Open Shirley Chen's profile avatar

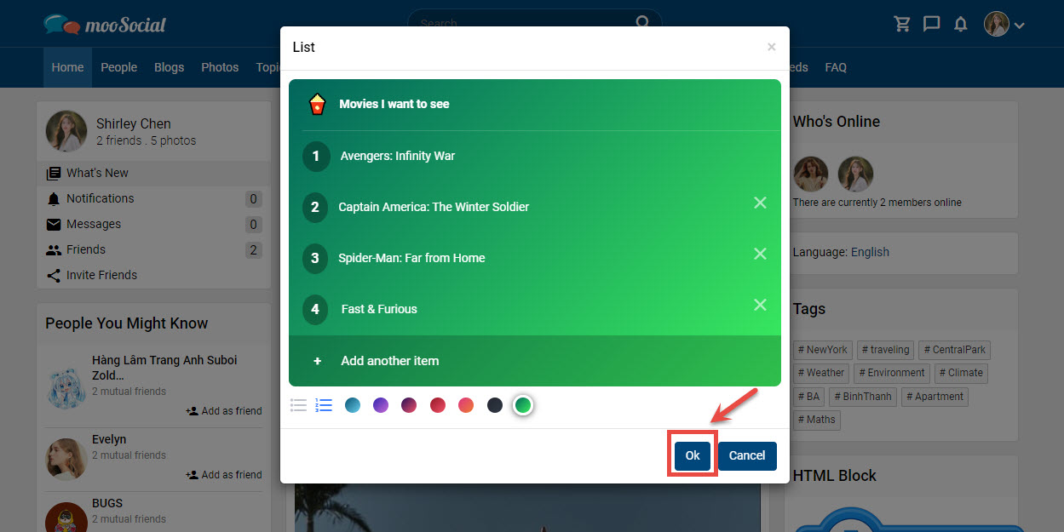pyautogui.click(x=66, y=131)
